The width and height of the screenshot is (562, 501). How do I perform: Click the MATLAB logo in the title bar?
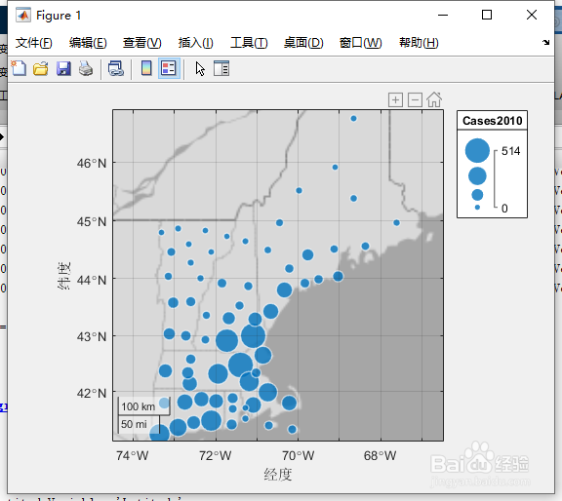coord(23,16)
